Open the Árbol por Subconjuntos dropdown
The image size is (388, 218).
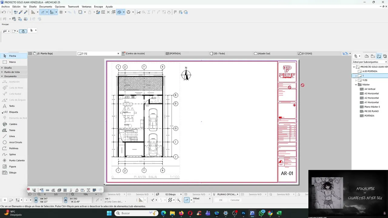click(x=370, y=62)
